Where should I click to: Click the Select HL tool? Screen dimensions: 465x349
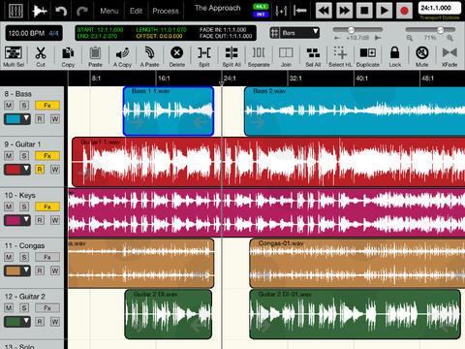click(340, 56)
